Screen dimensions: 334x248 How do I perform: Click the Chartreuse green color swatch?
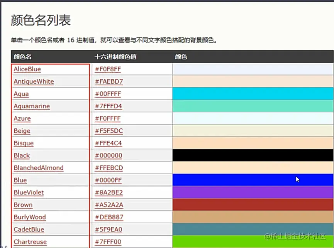coord(253,242)
